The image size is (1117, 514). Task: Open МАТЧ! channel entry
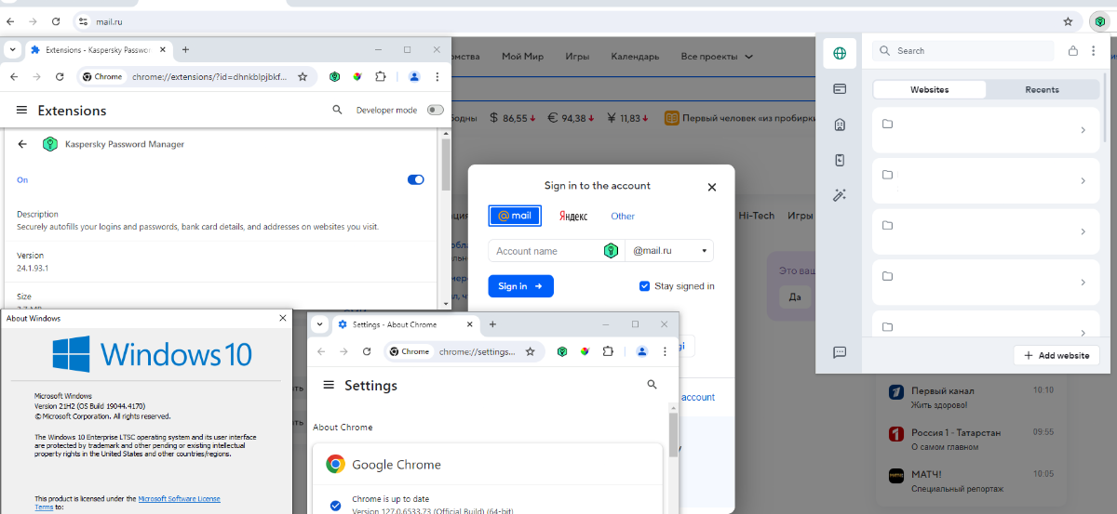(x=971, y=481)
